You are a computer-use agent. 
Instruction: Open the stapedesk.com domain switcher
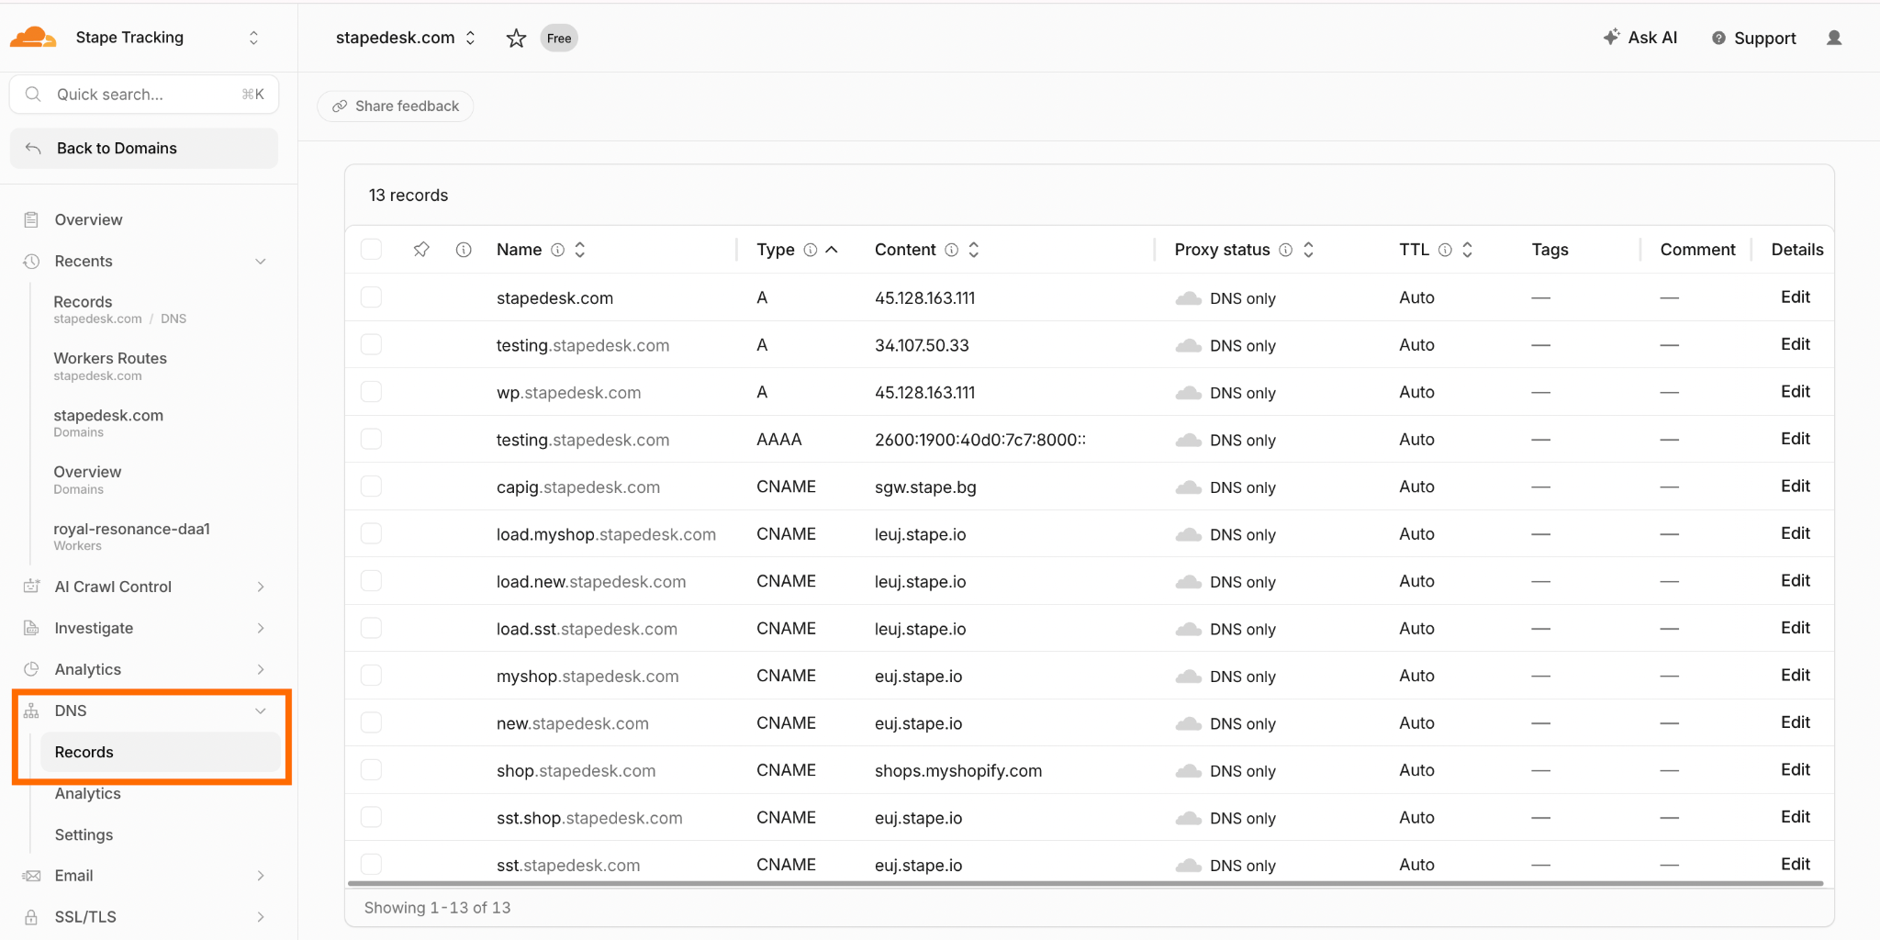(471, 38)
